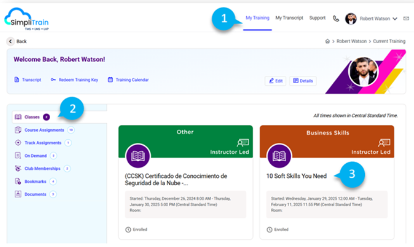Viewport: 414px width, 247px height.
Task: Click the Training Calendar icon link
Action: (x=111, y=80)
